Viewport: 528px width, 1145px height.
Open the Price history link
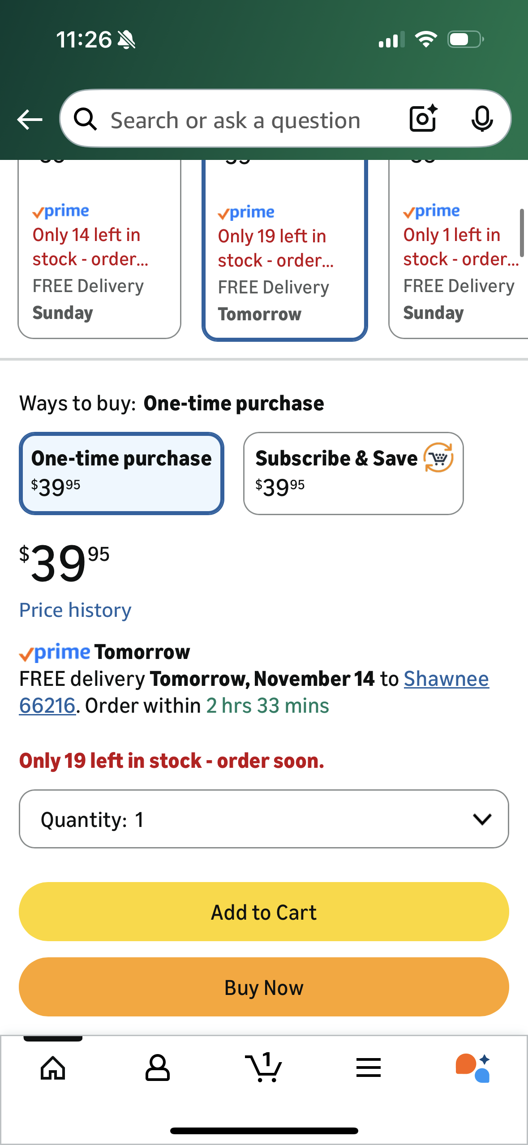pos(75,610)
